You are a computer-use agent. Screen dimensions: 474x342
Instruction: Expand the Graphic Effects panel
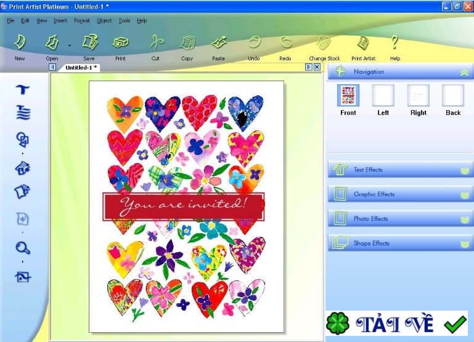click(465, 196)
